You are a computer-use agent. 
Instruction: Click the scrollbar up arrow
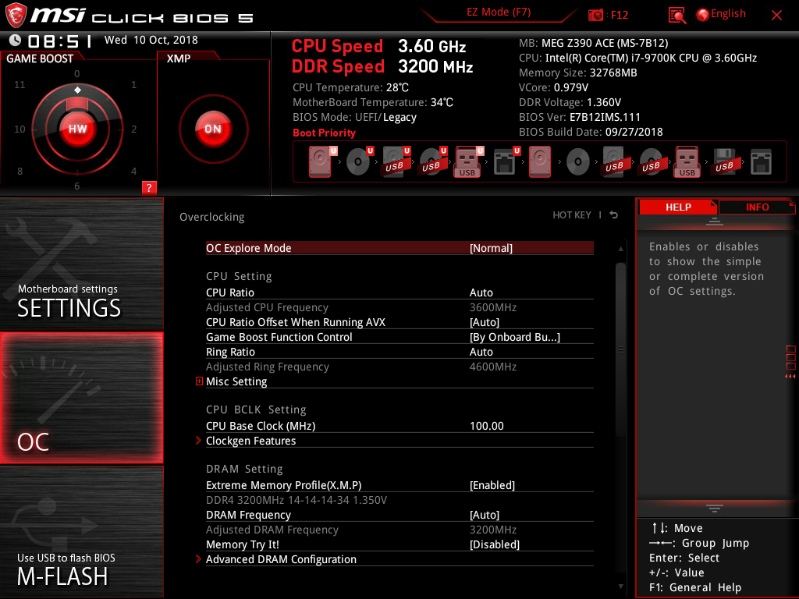point(620,249)
